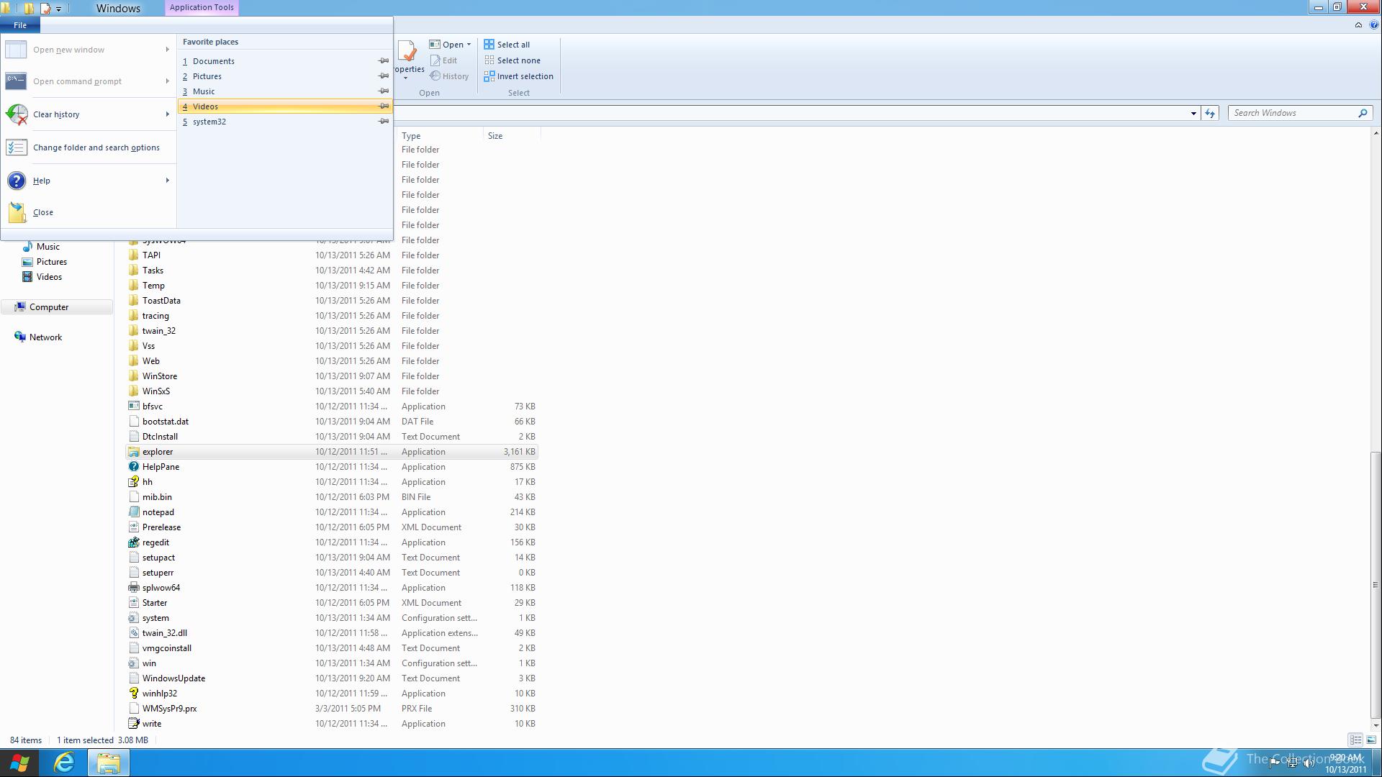Choose Close in the File menu
1382x777 pixels.
88,212
